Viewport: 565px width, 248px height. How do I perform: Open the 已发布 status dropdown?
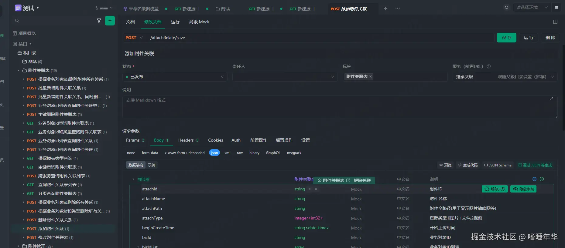(x=175, y=77)
